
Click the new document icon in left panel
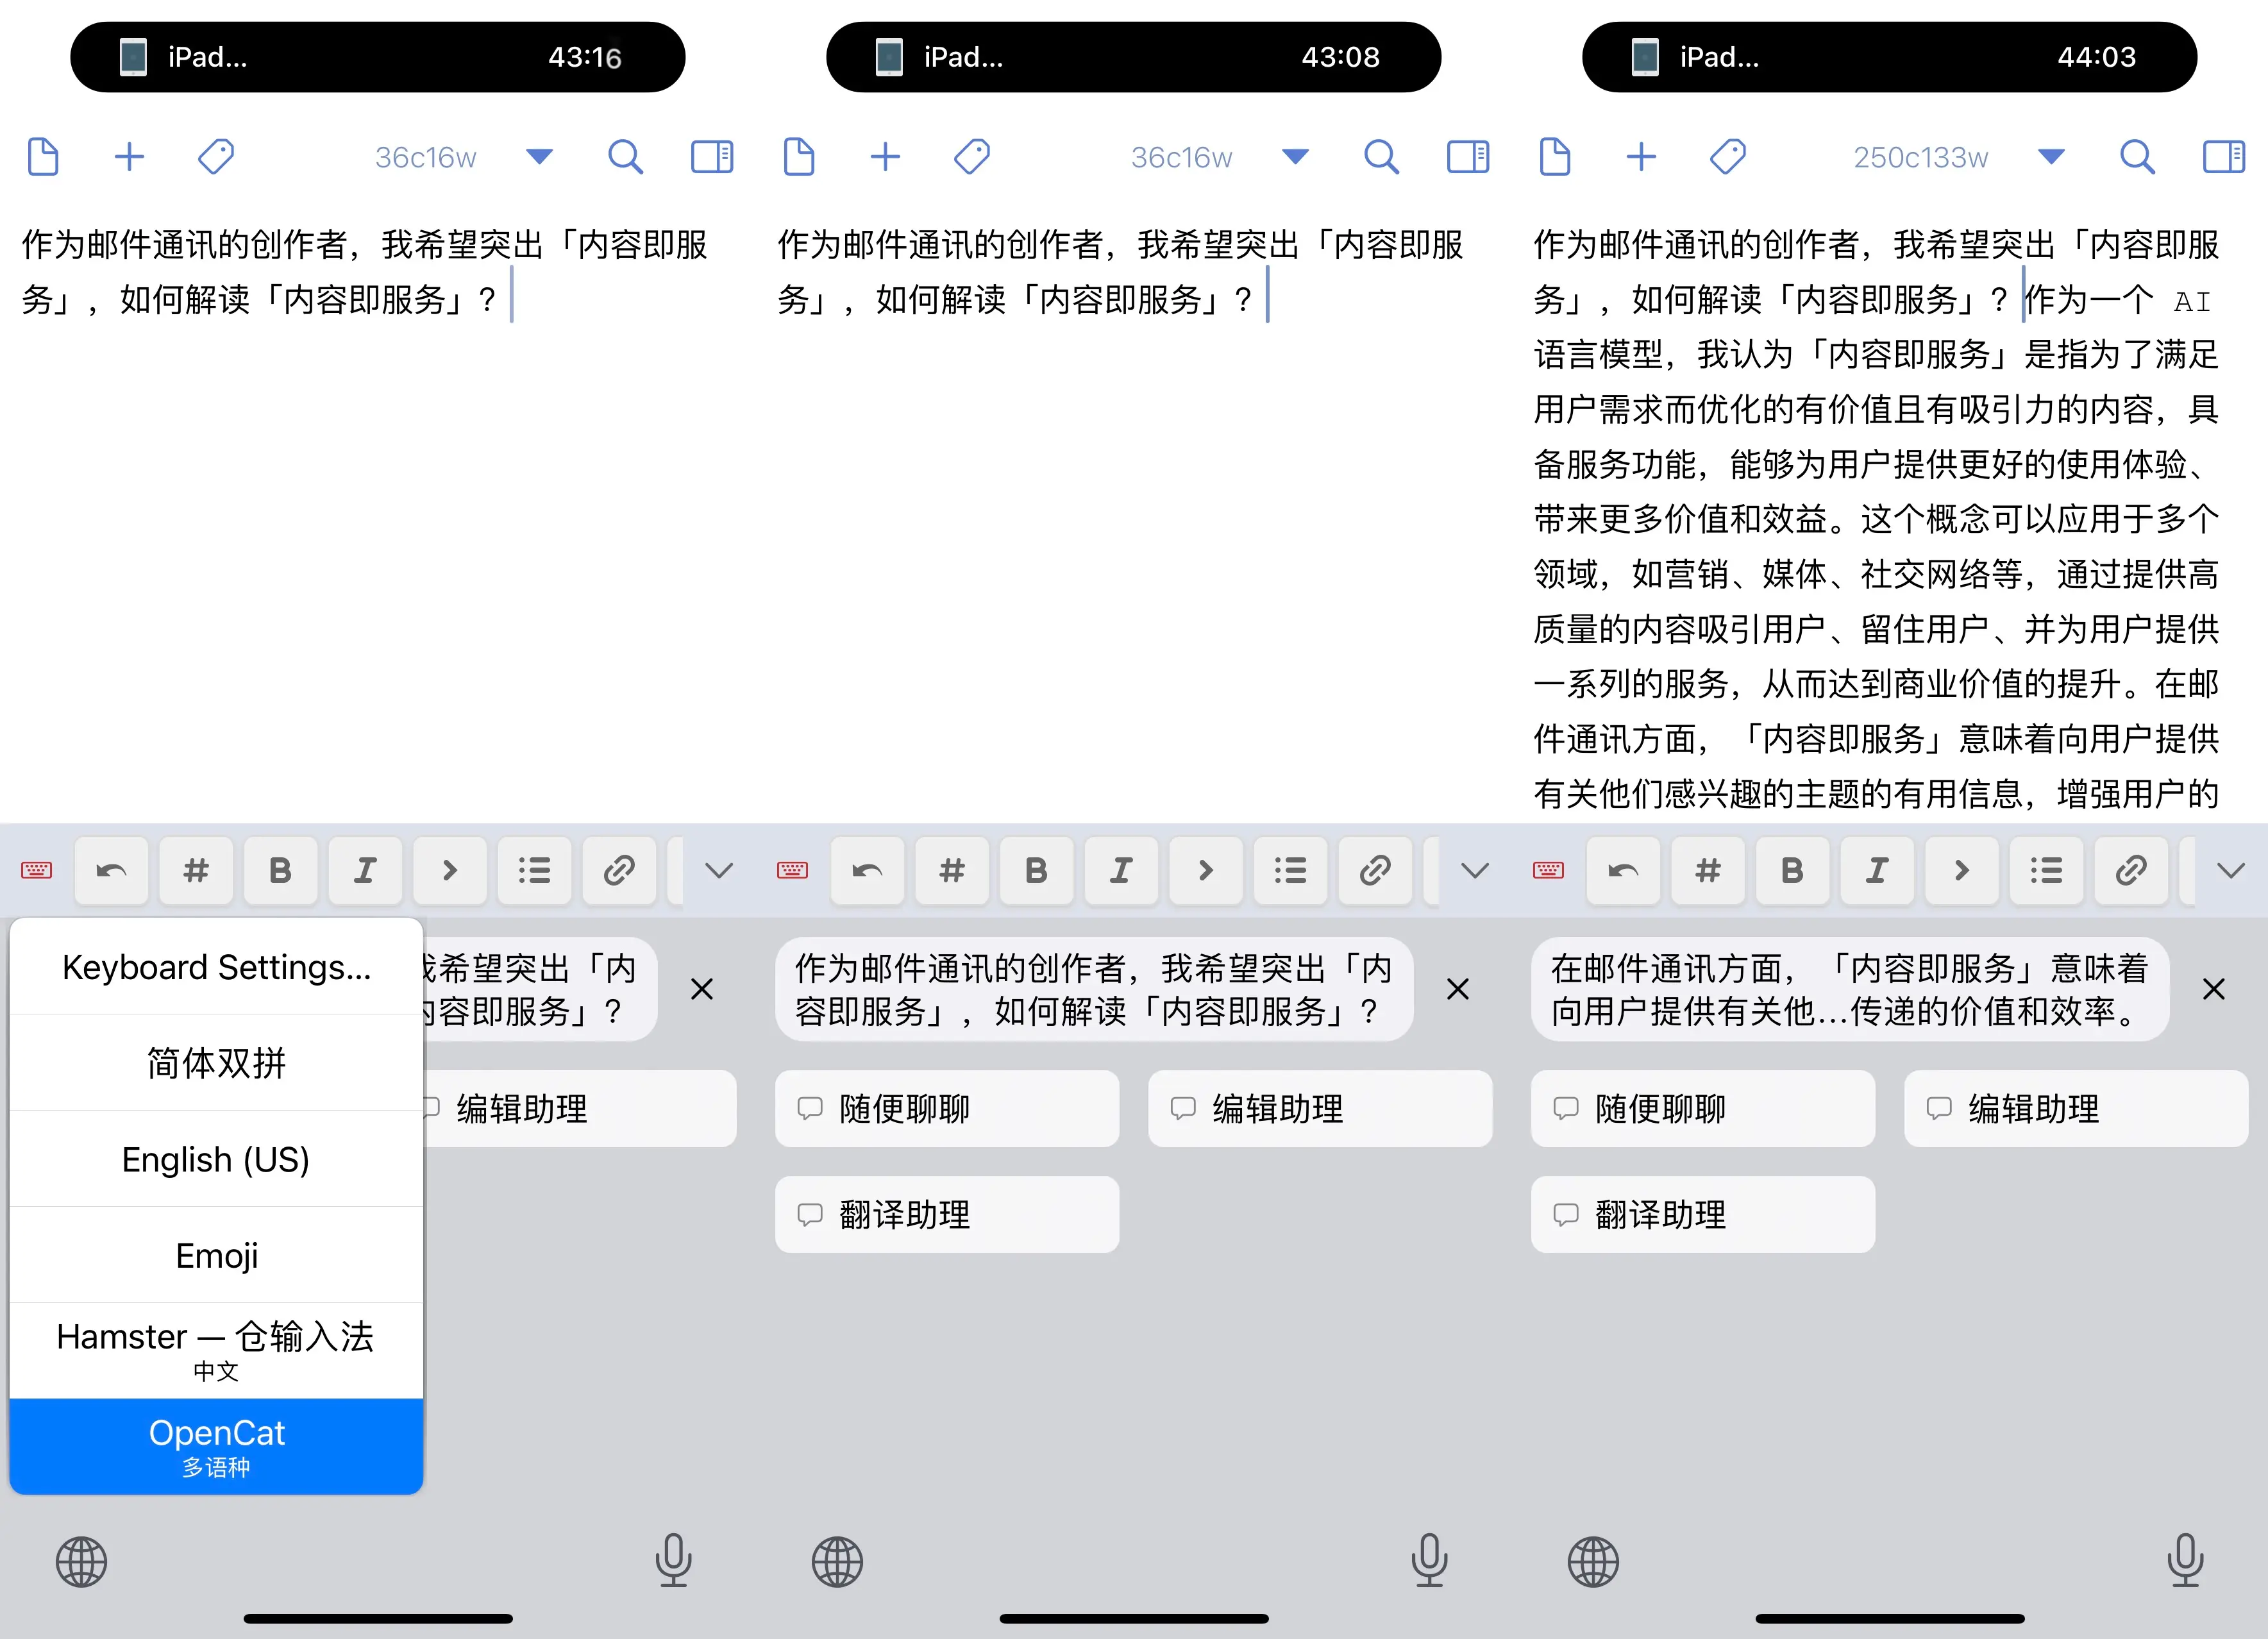[x=43, y=157]
